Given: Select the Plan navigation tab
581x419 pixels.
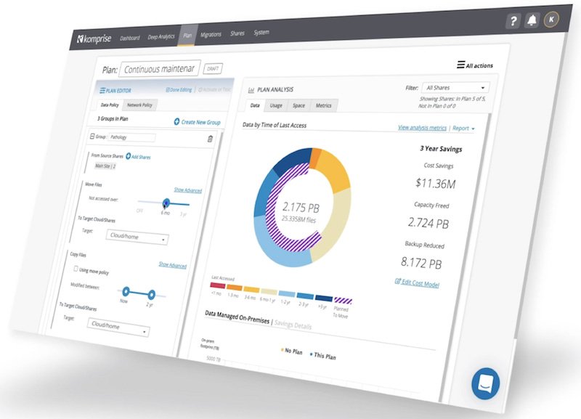Looking at the screenshot, I should pos(187,36).
